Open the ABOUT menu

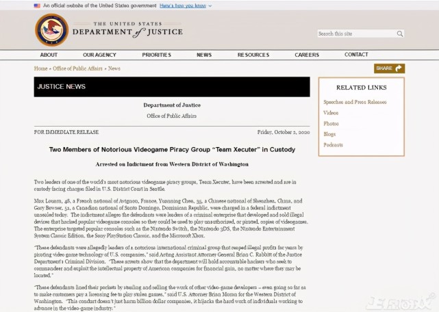(49, 55)
